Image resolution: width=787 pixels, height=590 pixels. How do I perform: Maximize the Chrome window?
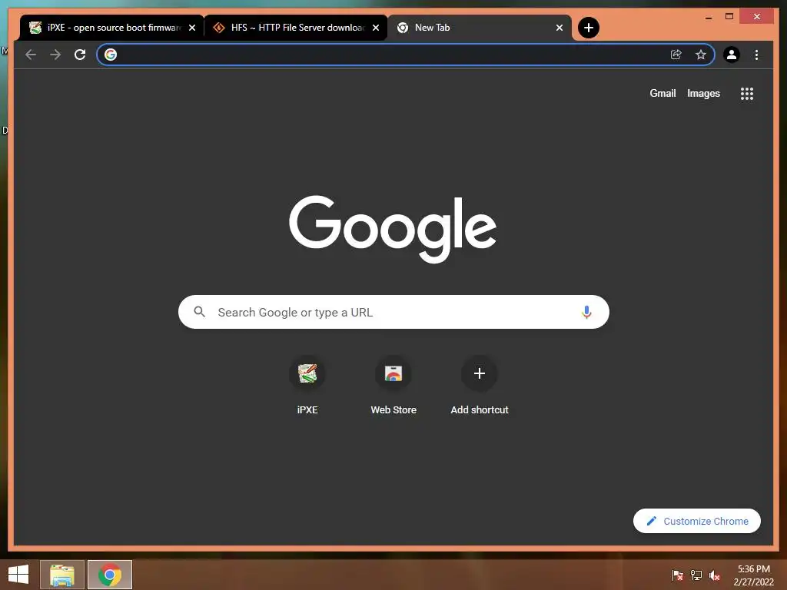coord(729,17)
